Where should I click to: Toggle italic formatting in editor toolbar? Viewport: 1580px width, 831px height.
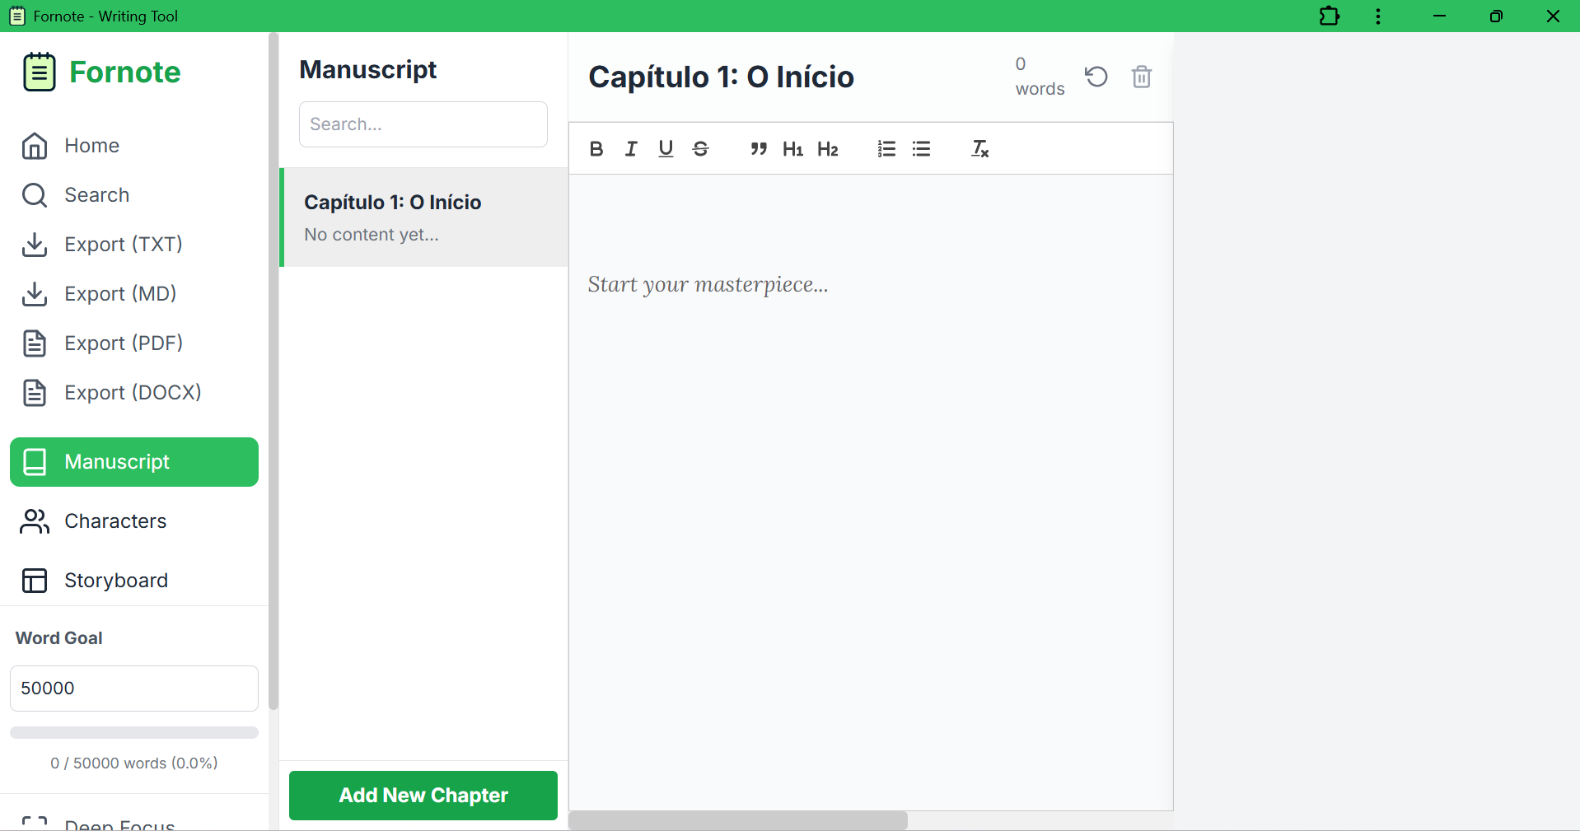(x=631, y=149)
